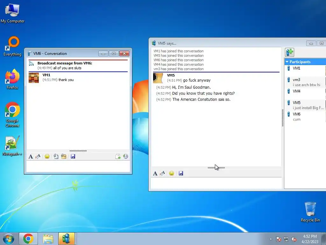The height and width of the screenshot is (245, 326).
Task: Open My Computer desktop icon
Action: 12,13
